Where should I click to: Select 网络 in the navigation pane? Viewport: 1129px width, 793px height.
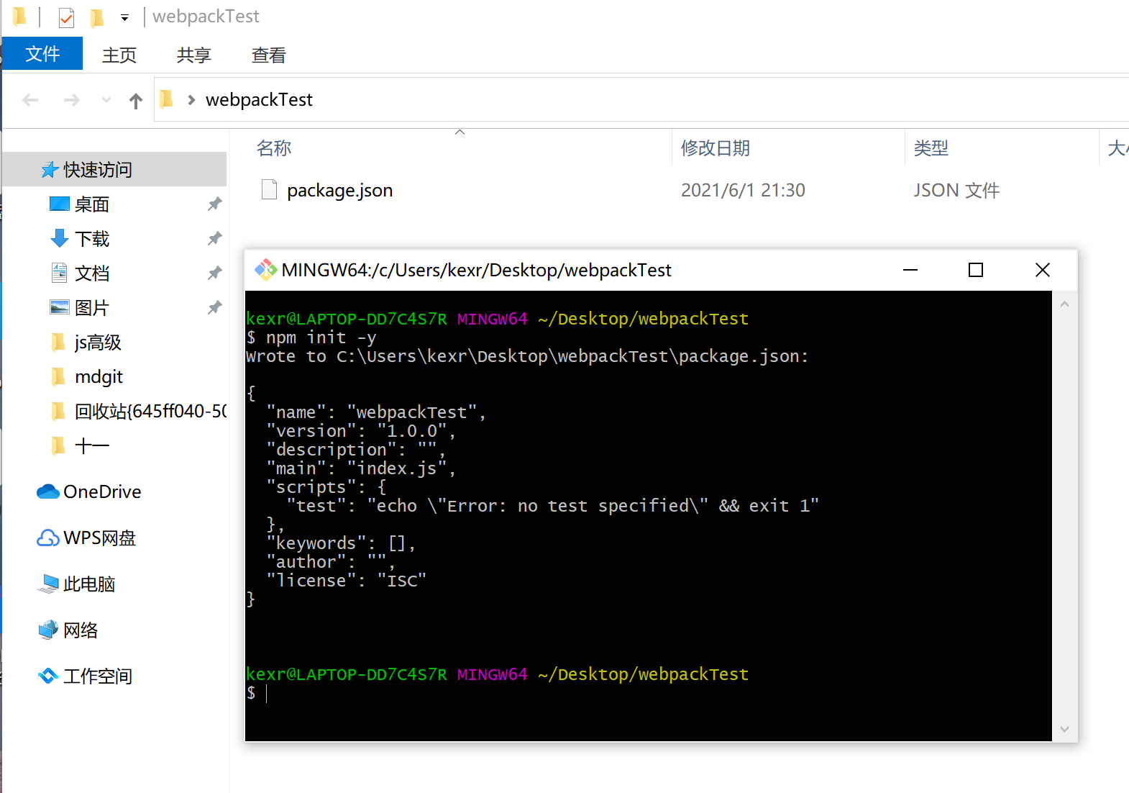click(x=81, y=630)
